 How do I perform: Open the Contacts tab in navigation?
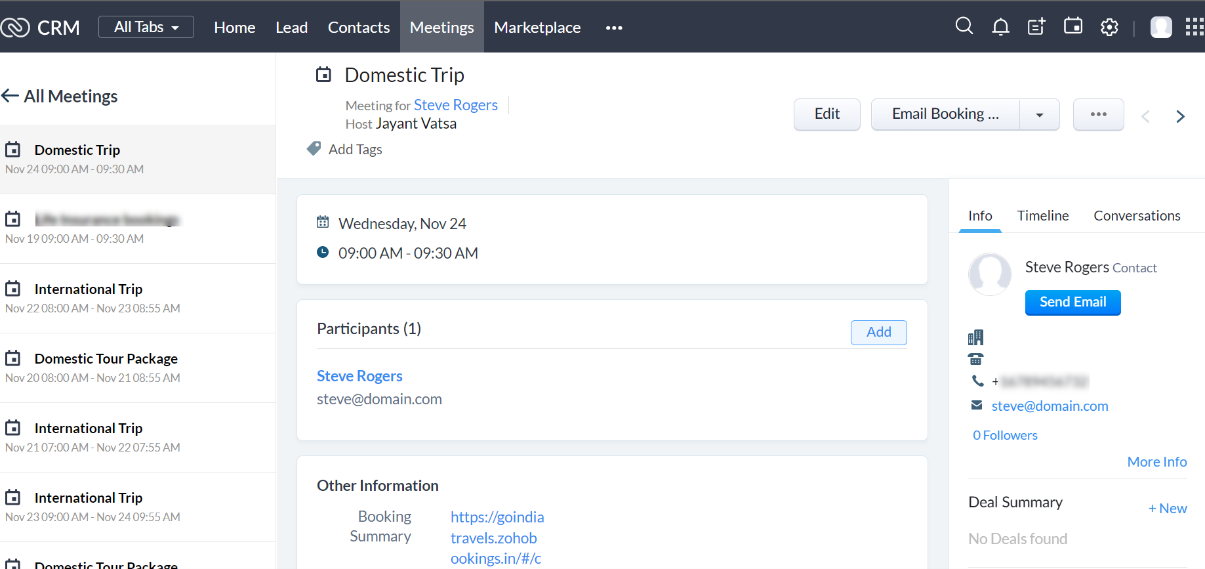click(358, 28)
